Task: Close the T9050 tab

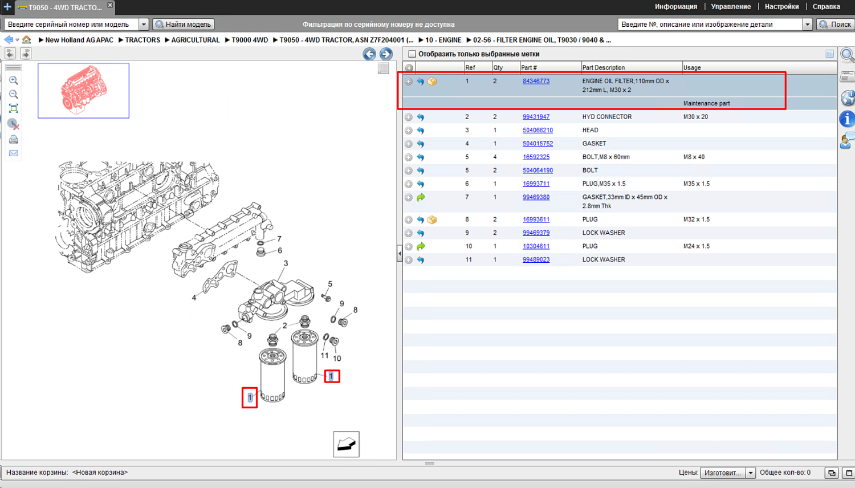Action: click(x=110, y=5)
